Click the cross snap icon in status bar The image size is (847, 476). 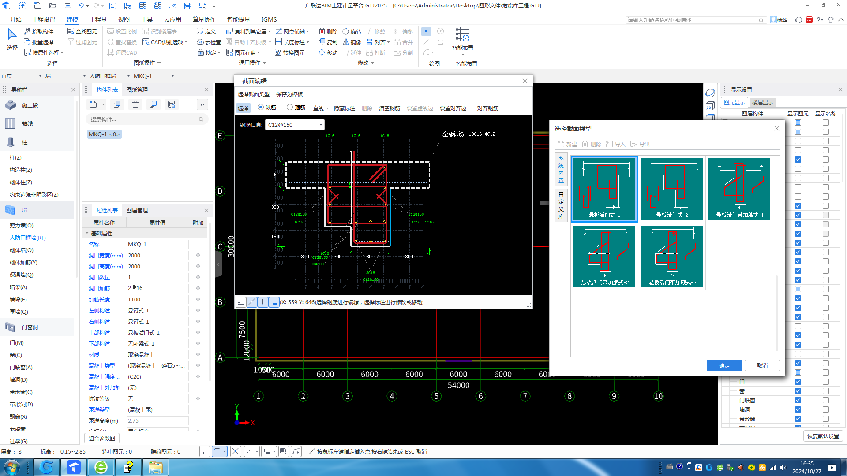pyautogui.click(x=236, y=451)
